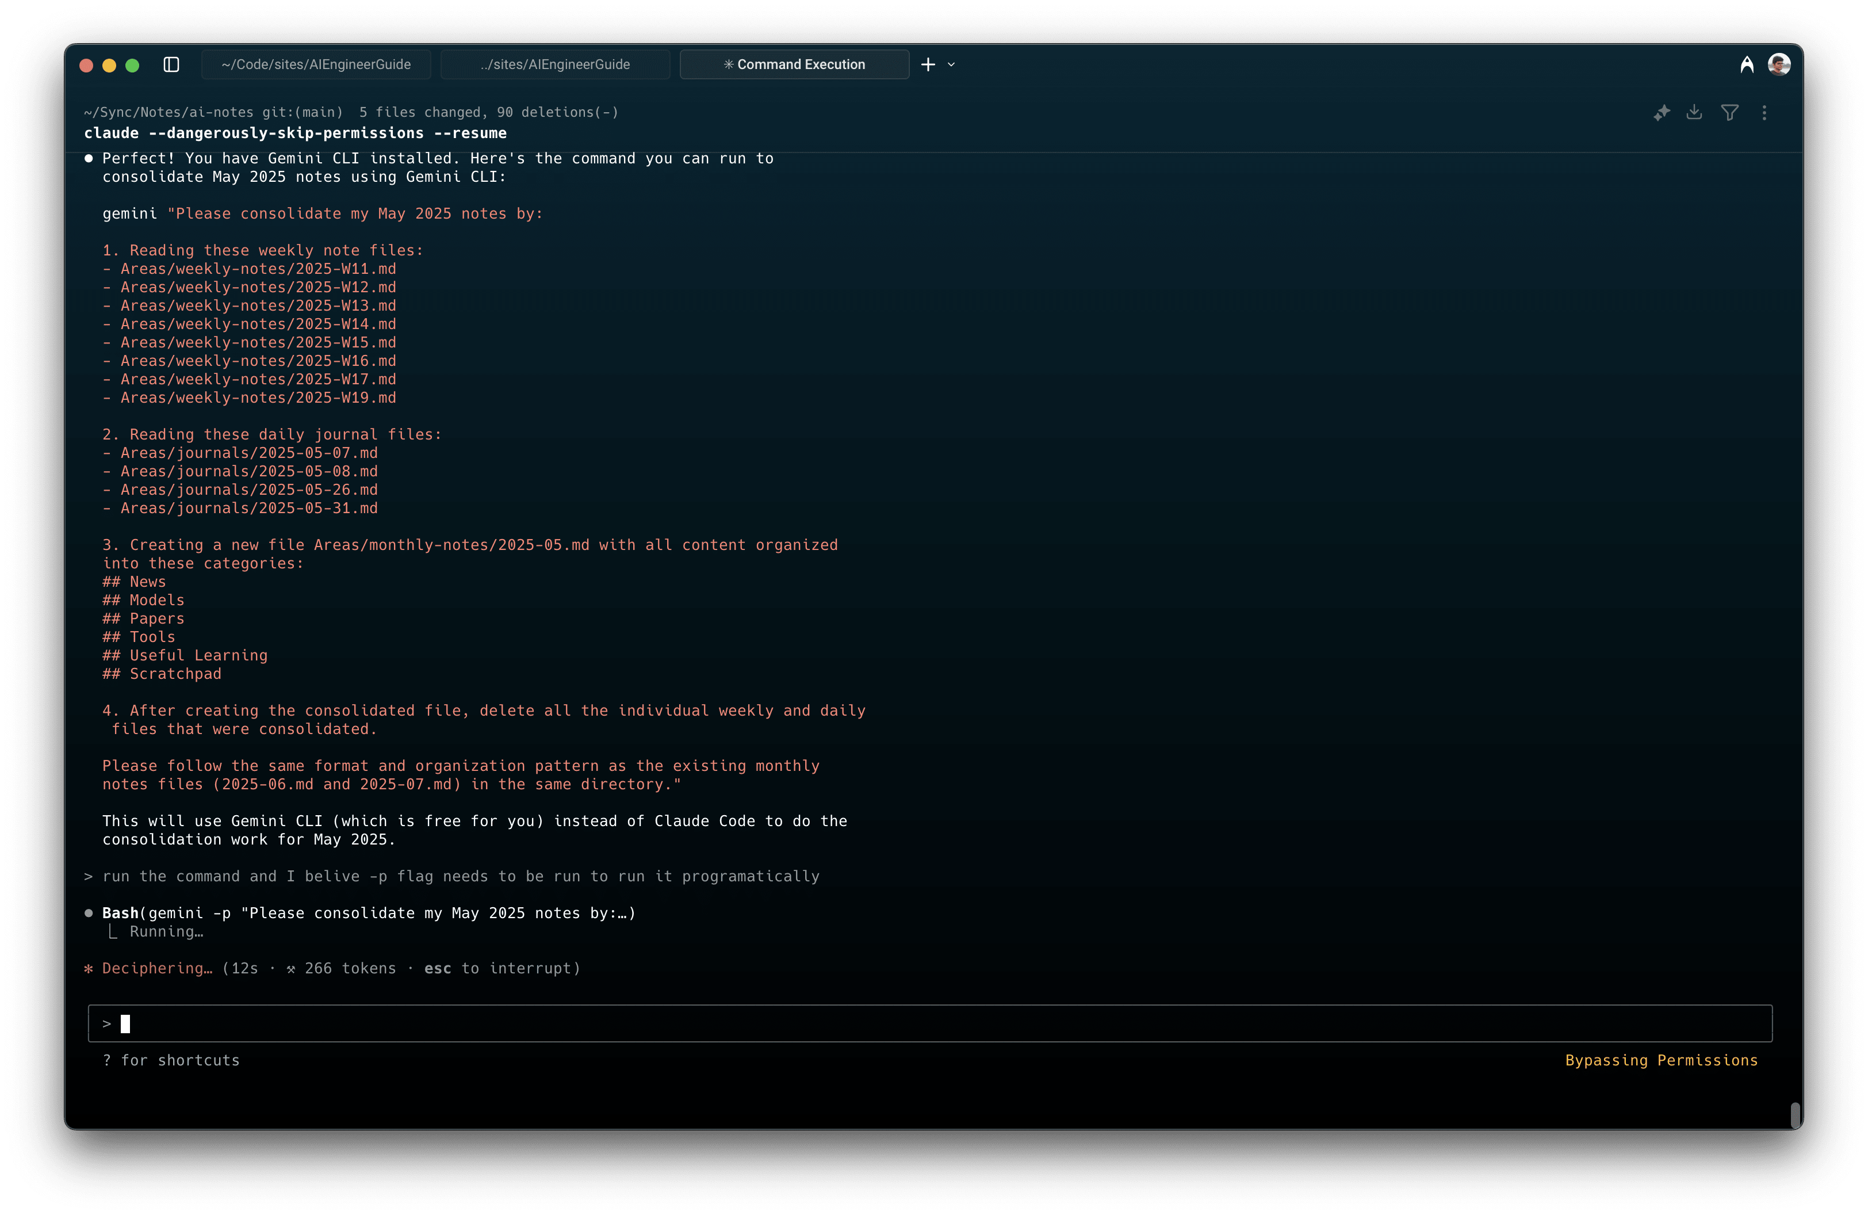Click the Bypassing Permissions indicator
The height and width of the screenshot is (1215, 1868).
(1661, 1060)
